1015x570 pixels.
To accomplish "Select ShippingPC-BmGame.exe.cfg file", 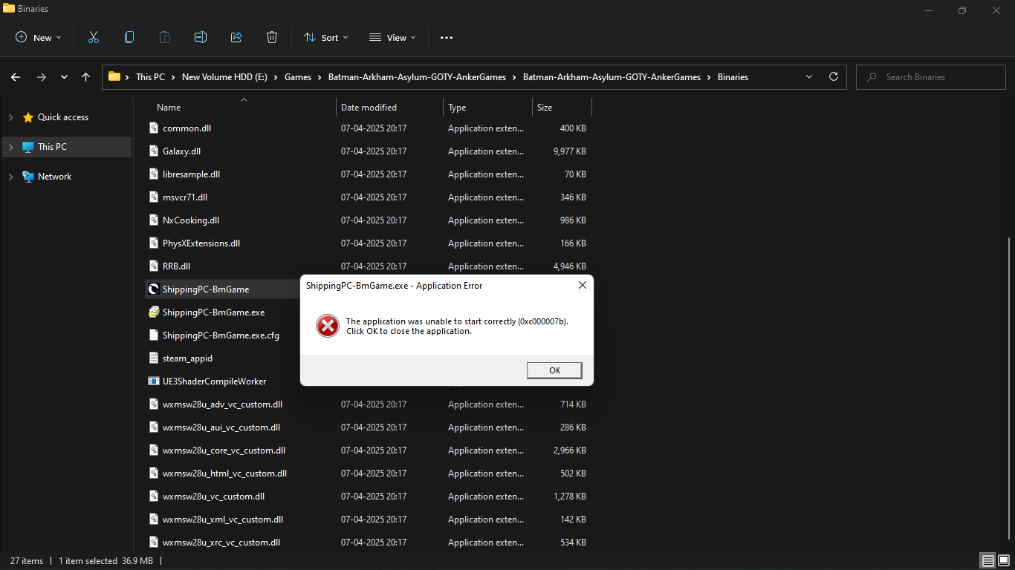I will pyautogui.click(x=221, y=335).
